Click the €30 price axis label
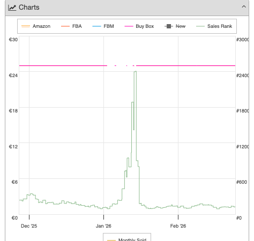Image resolution: width=254 pixels, height=241 pixels. coord(13,40)
